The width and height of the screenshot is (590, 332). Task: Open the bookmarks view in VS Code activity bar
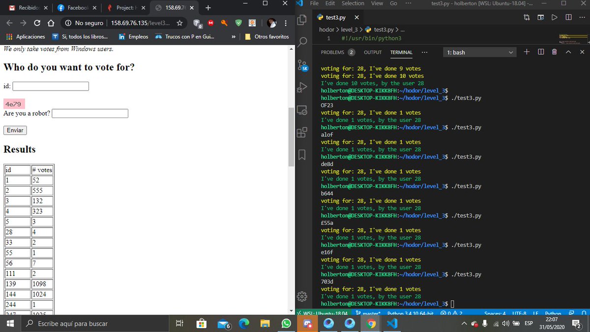302,155
